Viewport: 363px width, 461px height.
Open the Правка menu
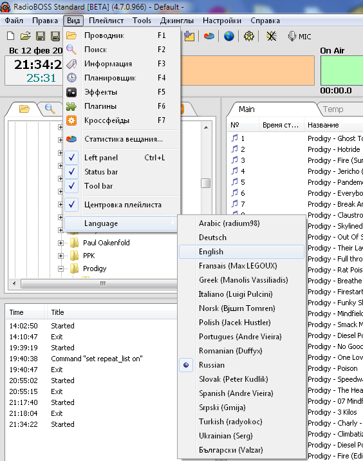pyautogui.click(x=45, y=21)
